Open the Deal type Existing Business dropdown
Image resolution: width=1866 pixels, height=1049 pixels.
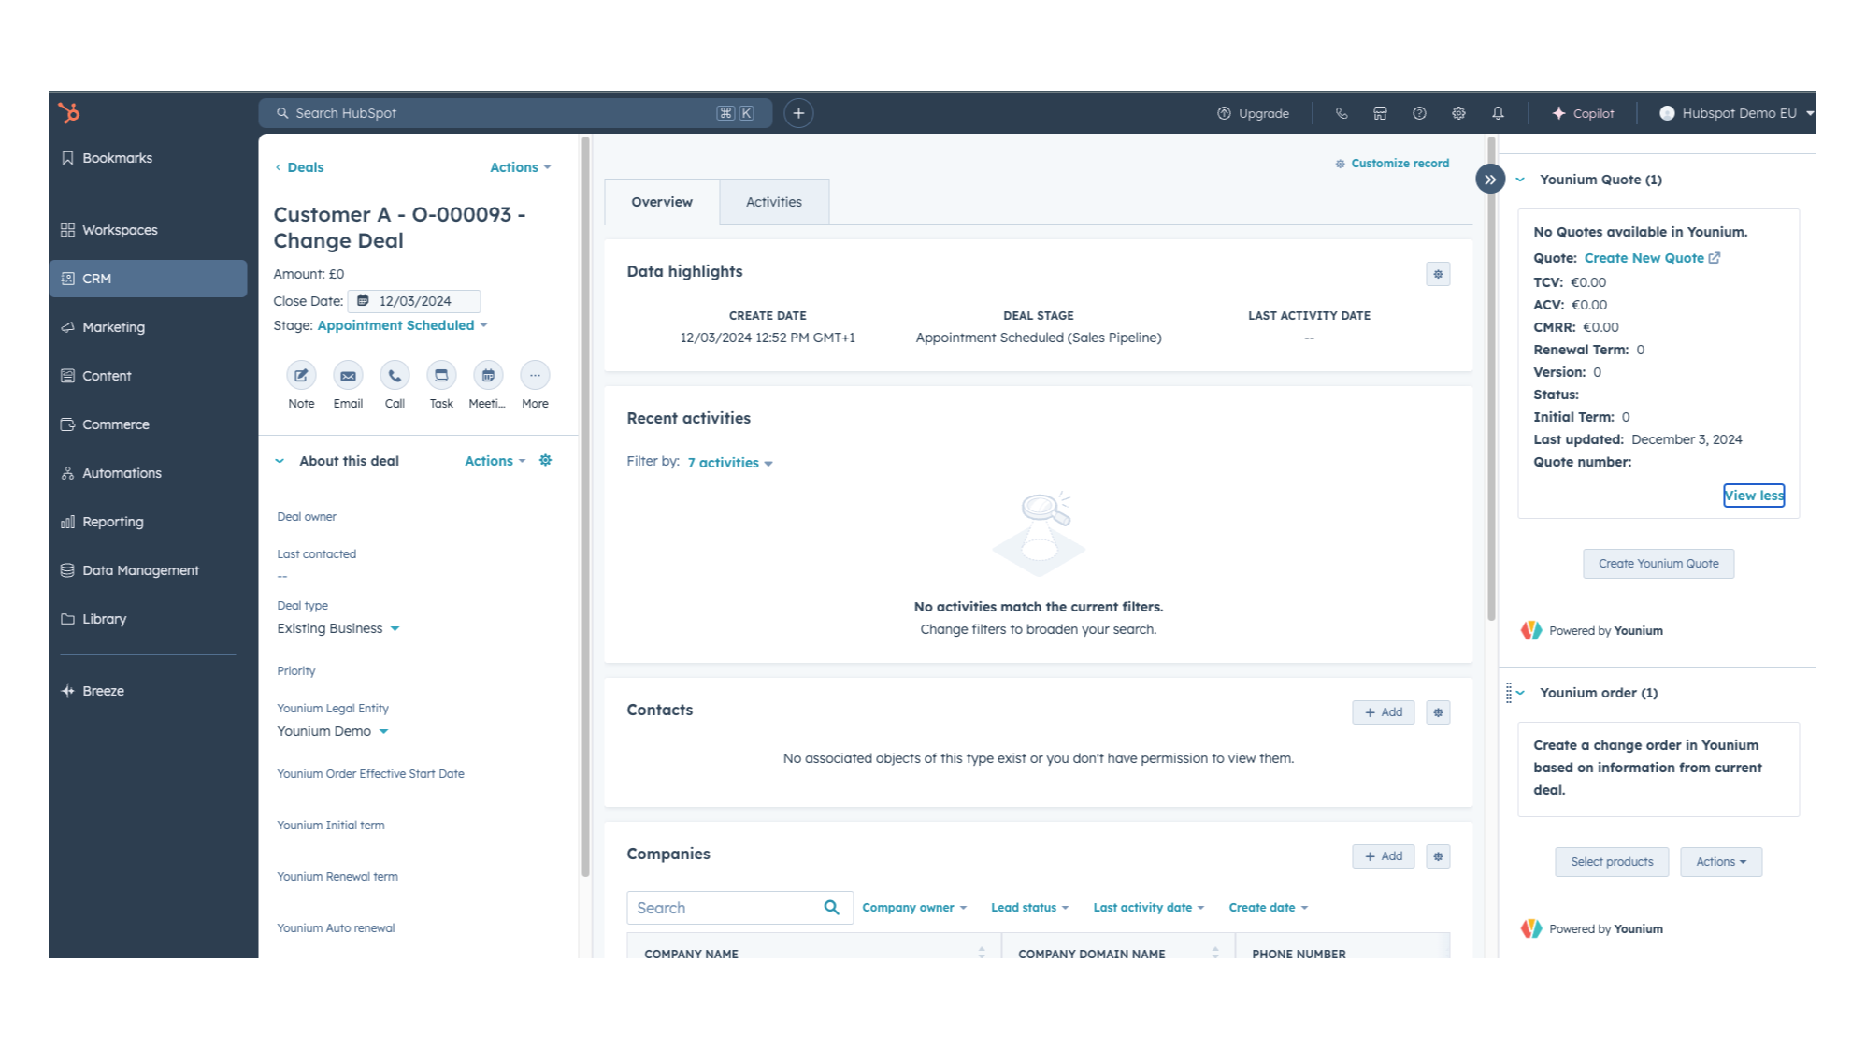coord(337,628)
